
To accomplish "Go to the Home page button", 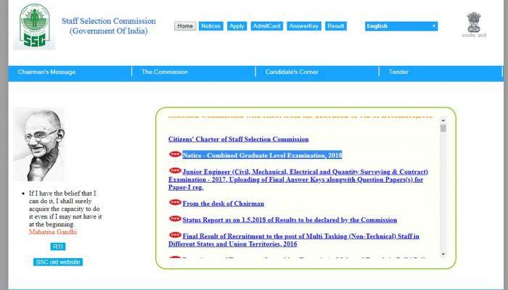I will [185, 26].
